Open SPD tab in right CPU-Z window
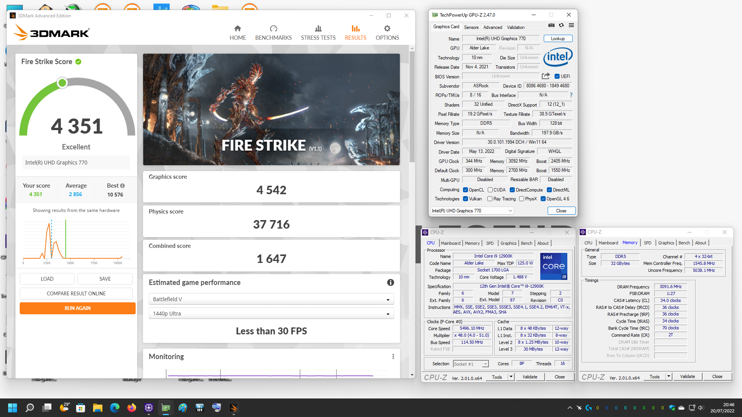 pyautogui.click(x=647, y=243)
